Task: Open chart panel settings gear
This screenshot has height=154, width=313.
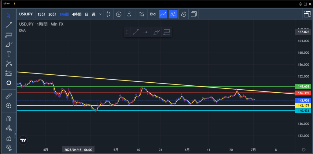Action: tap(300, 4)
